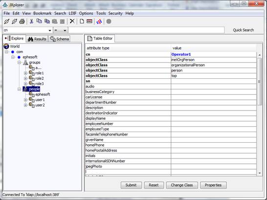Click the Submit button
Image resolution: width=267 pixels, height=200 pixels.
(131, 185)
